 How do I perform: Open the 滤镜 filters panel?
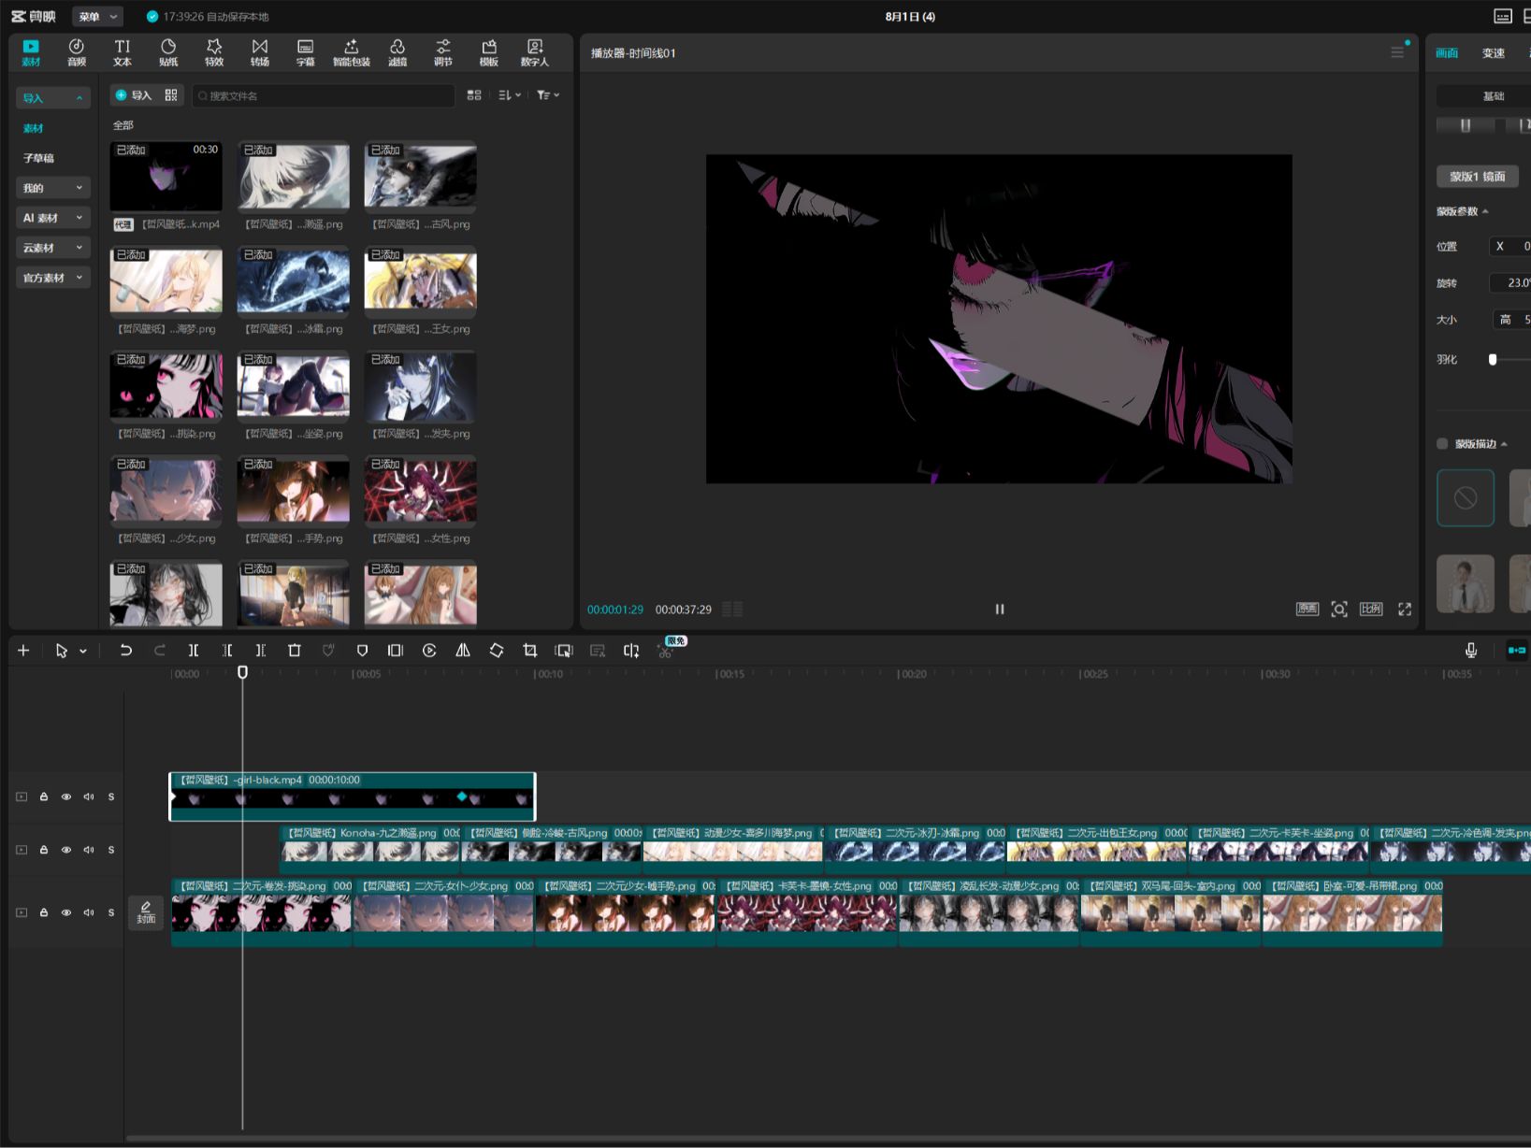397,52
